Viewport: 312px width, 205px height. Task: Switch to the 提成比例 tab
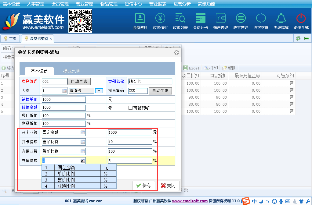click(x=71, y=71)
